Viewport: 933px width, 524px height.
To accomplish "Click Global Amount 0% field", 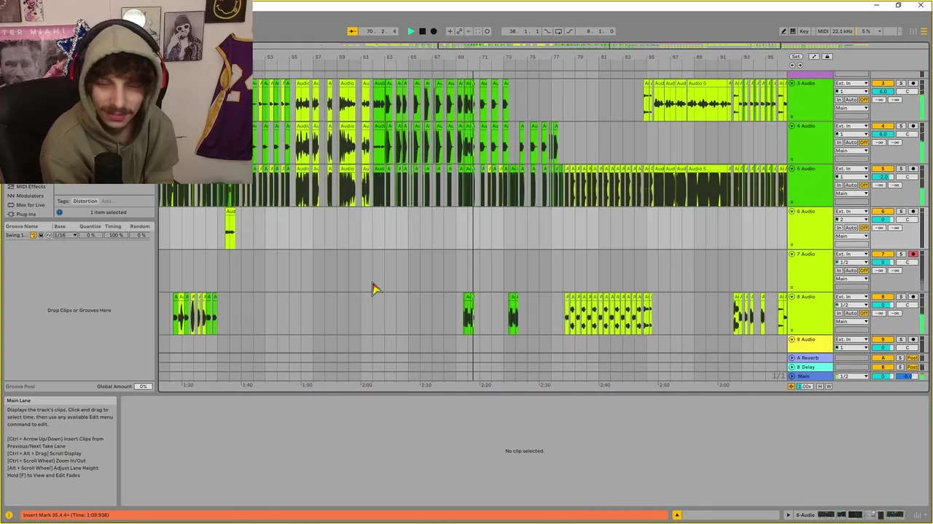I will pos(143,386).
